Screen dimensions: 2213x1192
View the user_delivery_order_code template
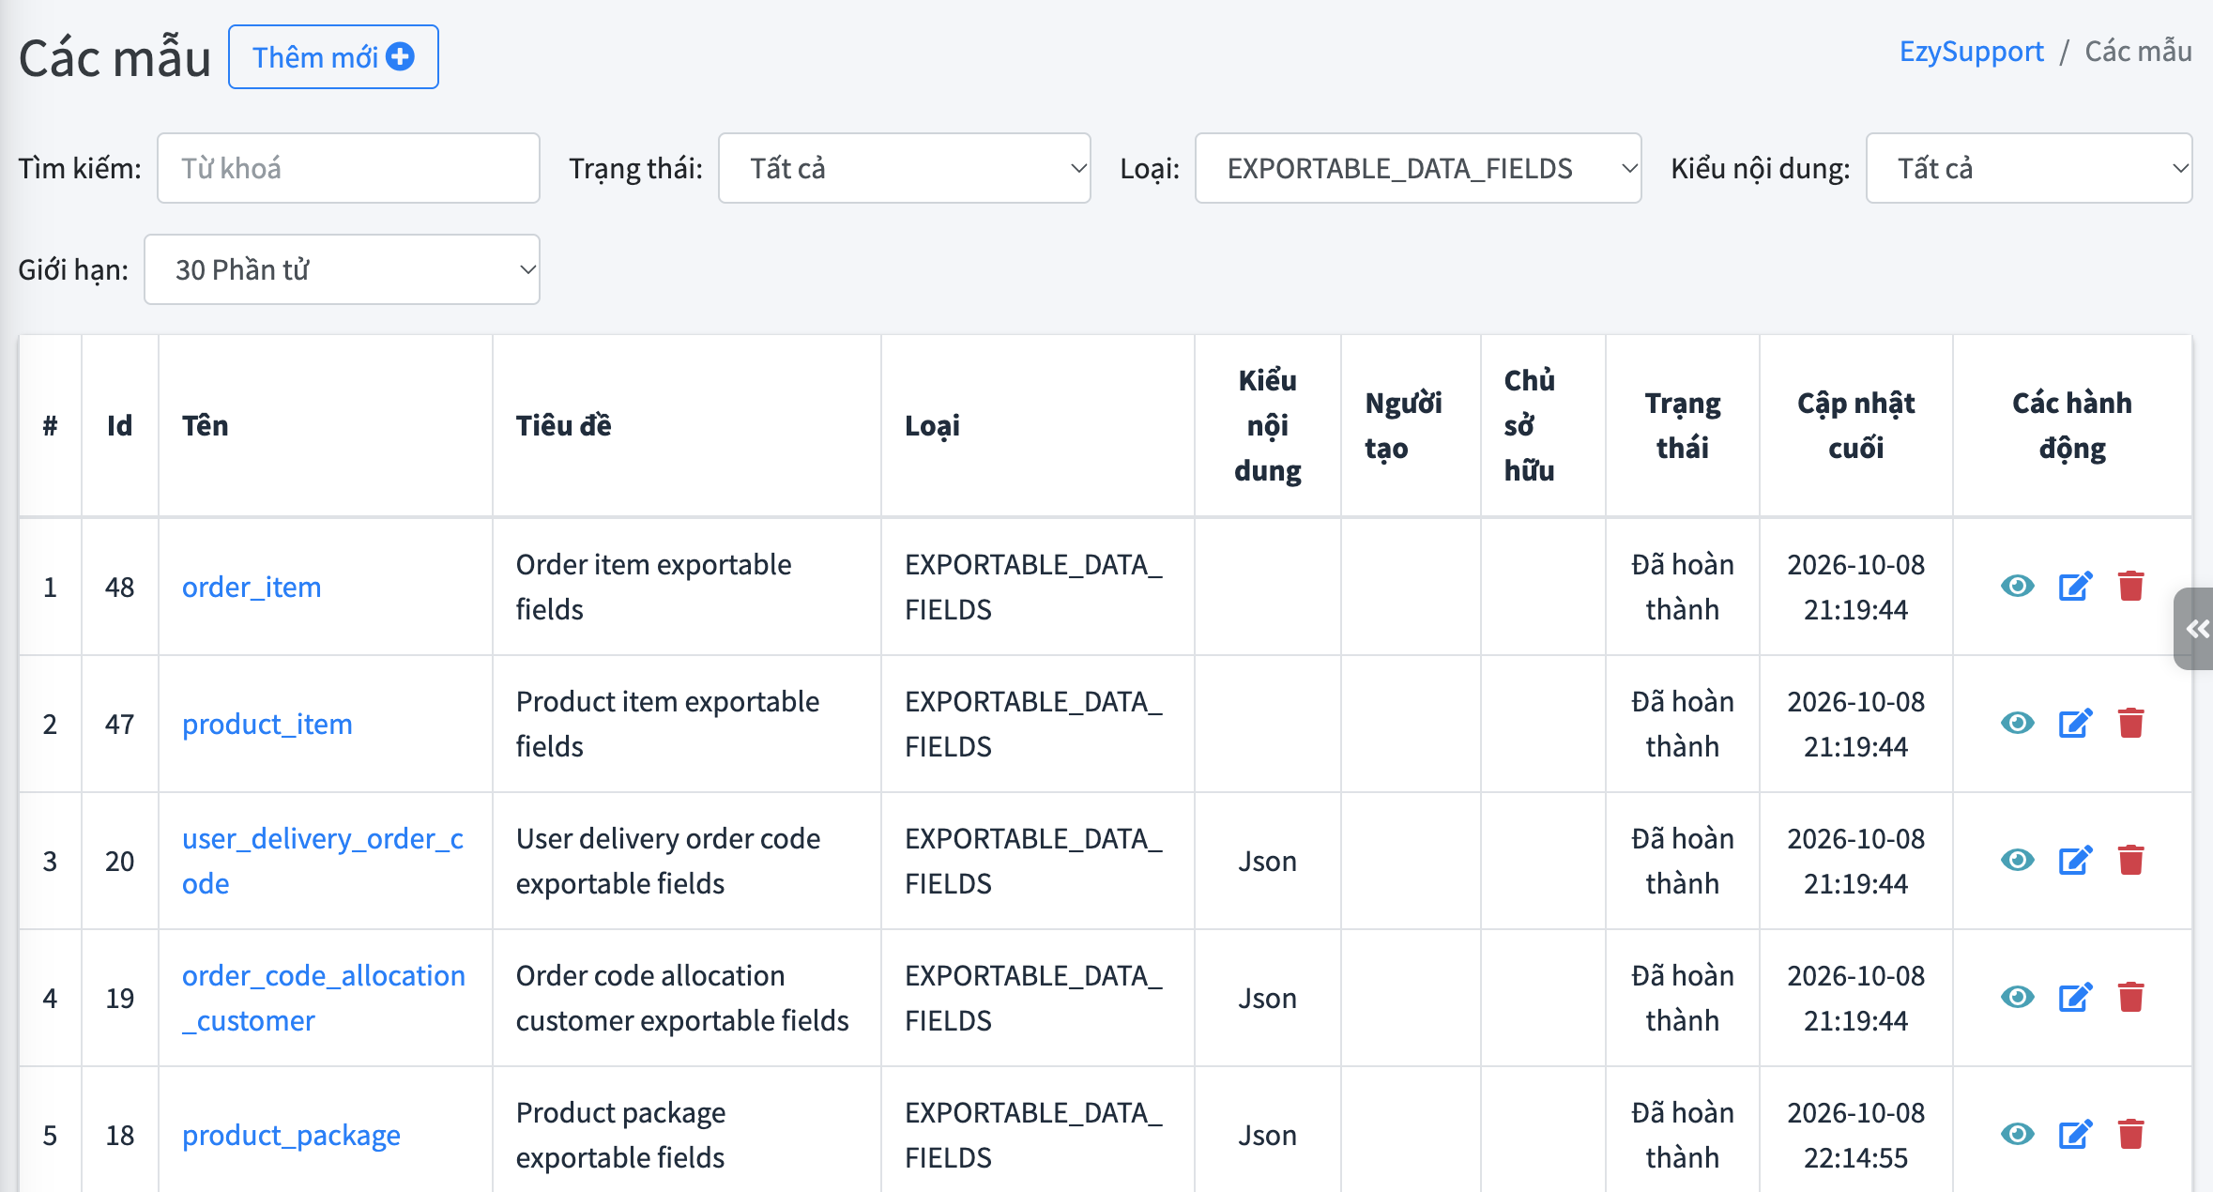[2017, 861]
